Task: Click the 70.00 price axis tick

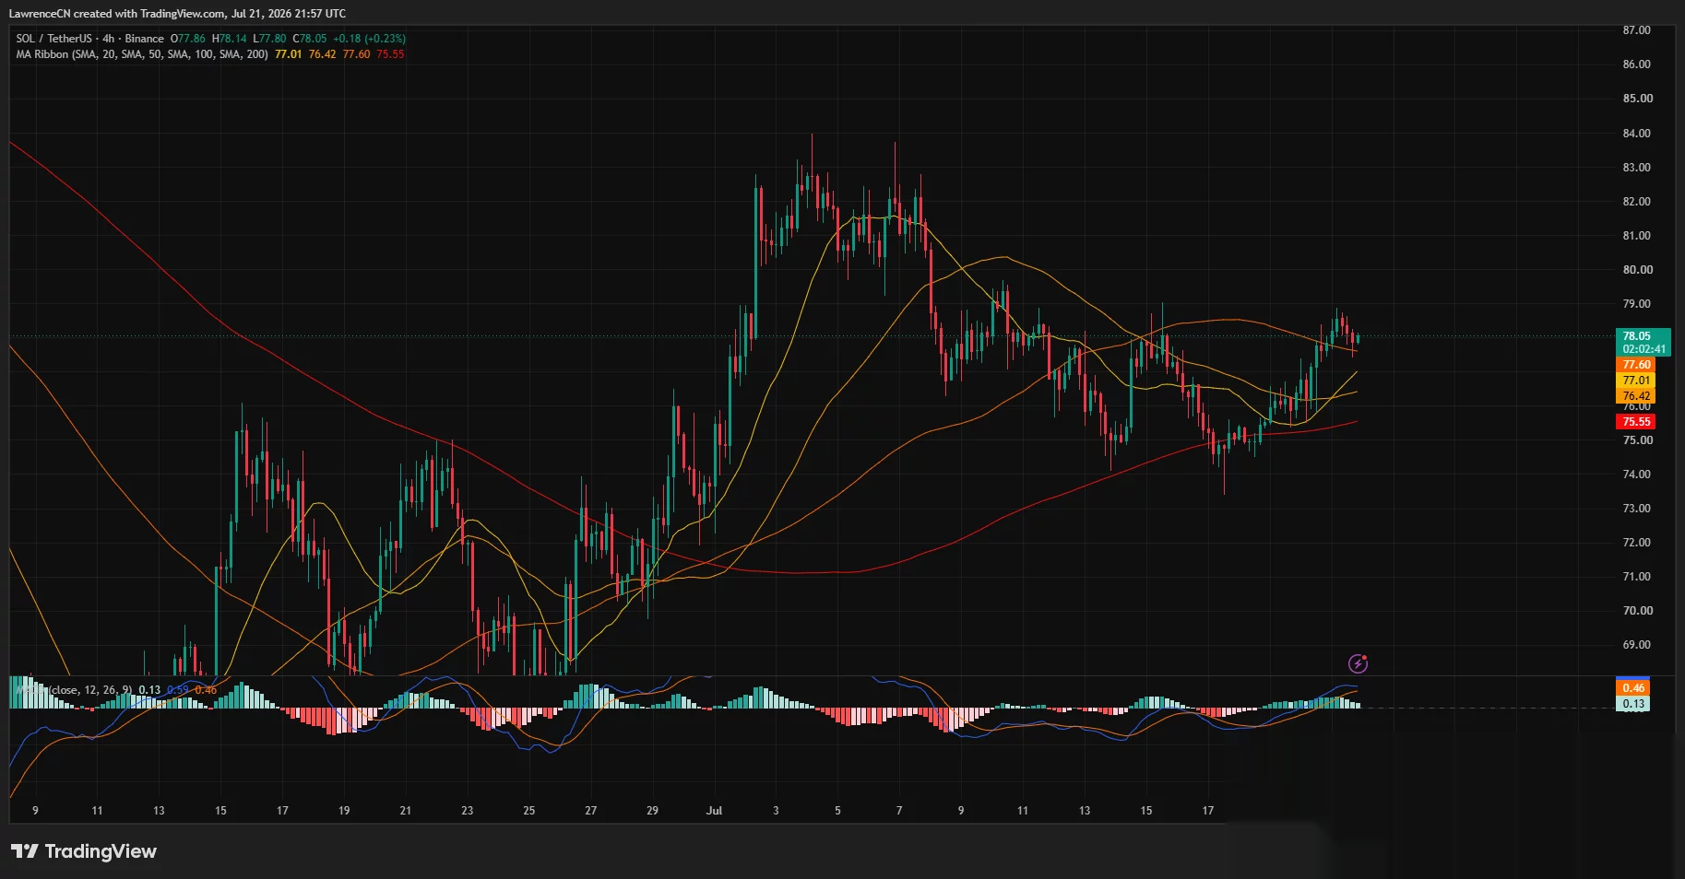Action: pyautogui.click(x=1637, y=611)
